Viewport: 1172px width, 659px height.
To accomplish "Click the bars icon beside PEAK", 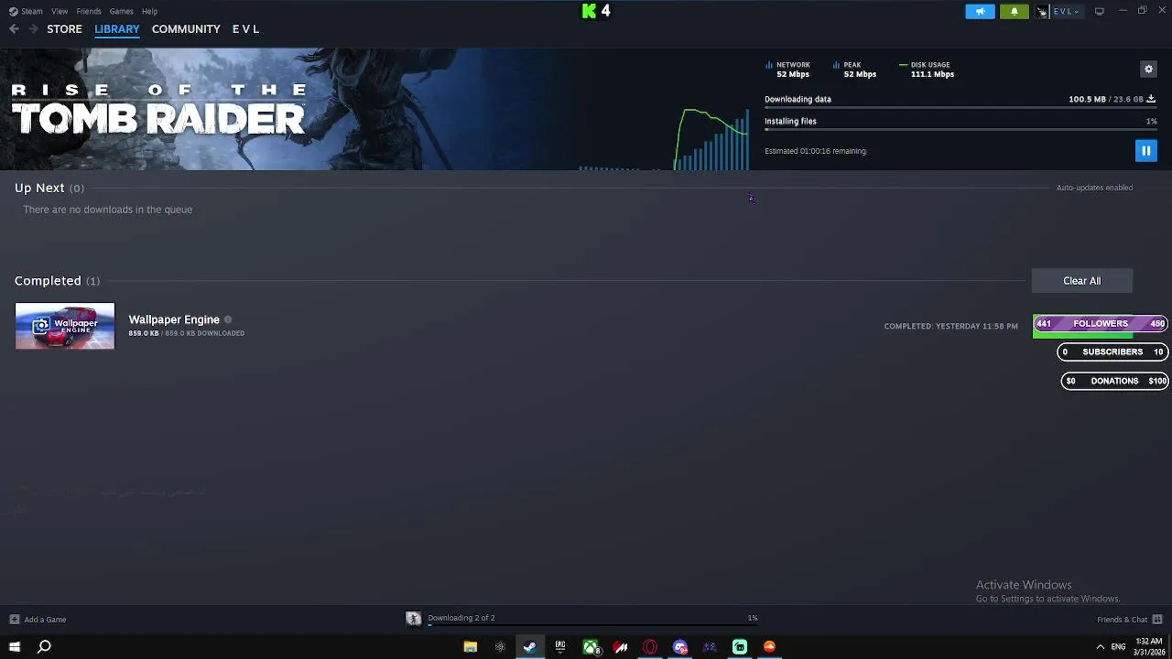I will pyautogui.click(x=837, y=65).
